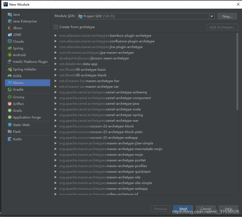
Task: Click the IntelliJ logo in title bar
Action: tap(6, 4)
